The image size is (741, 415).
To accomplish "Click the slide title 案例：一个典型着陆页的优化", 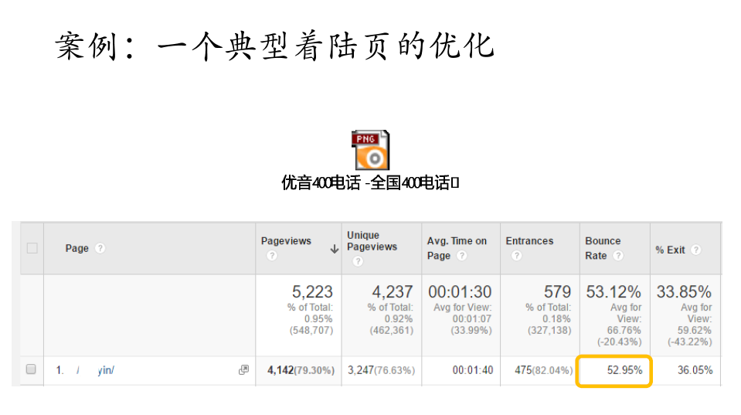I will click(x=275, y=46).
